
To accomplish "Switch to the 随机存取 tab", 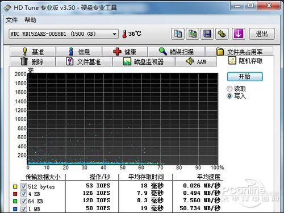I will coord(245,61).
